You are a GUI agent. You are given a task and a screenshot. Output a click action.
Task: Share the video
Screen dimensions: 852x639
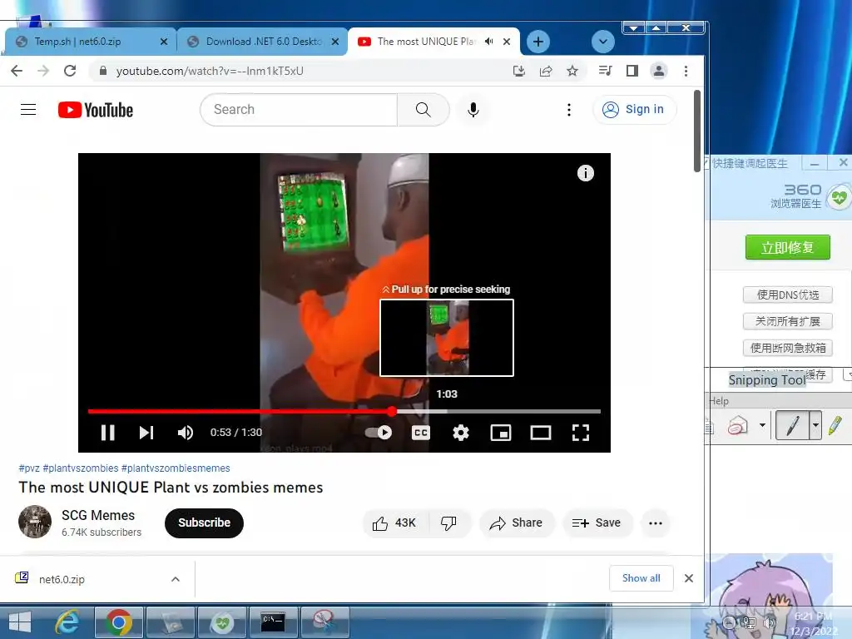click(517, 523)
